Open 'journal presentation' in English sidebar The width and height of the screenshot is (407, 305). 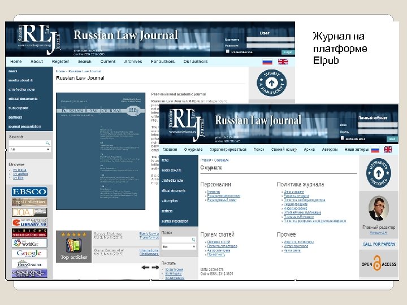[25, 127]
